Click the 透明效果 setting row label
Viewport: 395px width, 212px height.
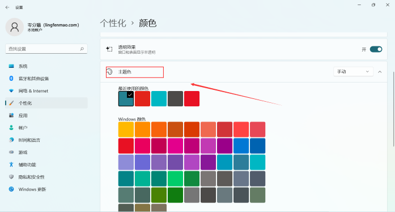coord(127,47)
